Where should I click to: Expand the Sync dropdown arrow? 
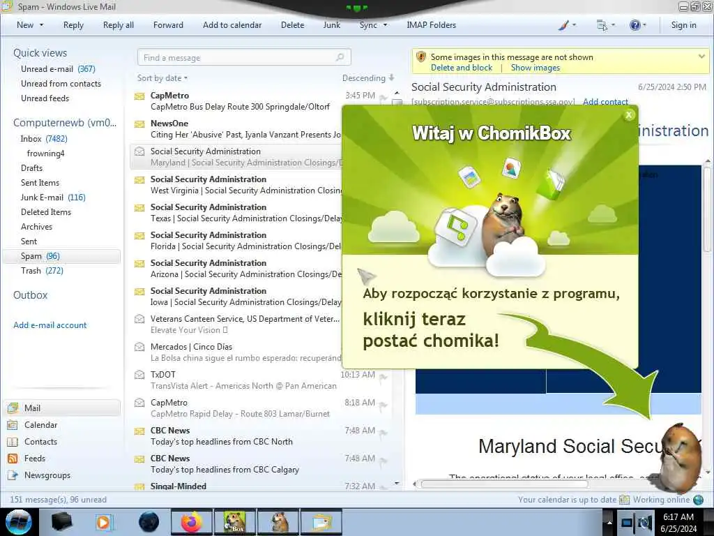(x=385, y=26)
